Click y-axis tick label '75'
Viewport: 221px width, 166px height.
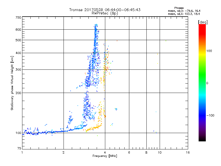tap(19, 148)
